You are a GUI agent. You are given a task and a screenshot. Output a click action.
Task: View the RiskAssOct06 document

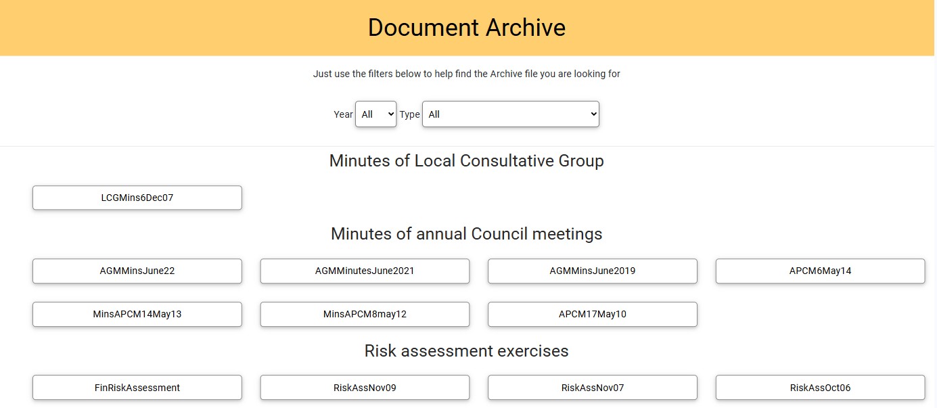(820, 388)
